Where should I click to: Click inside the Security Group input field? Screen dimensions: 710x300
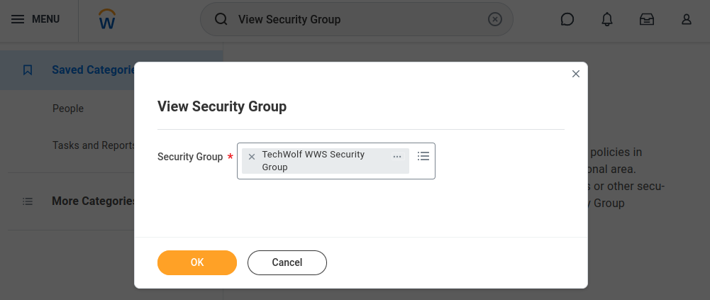tap(336, 161)
